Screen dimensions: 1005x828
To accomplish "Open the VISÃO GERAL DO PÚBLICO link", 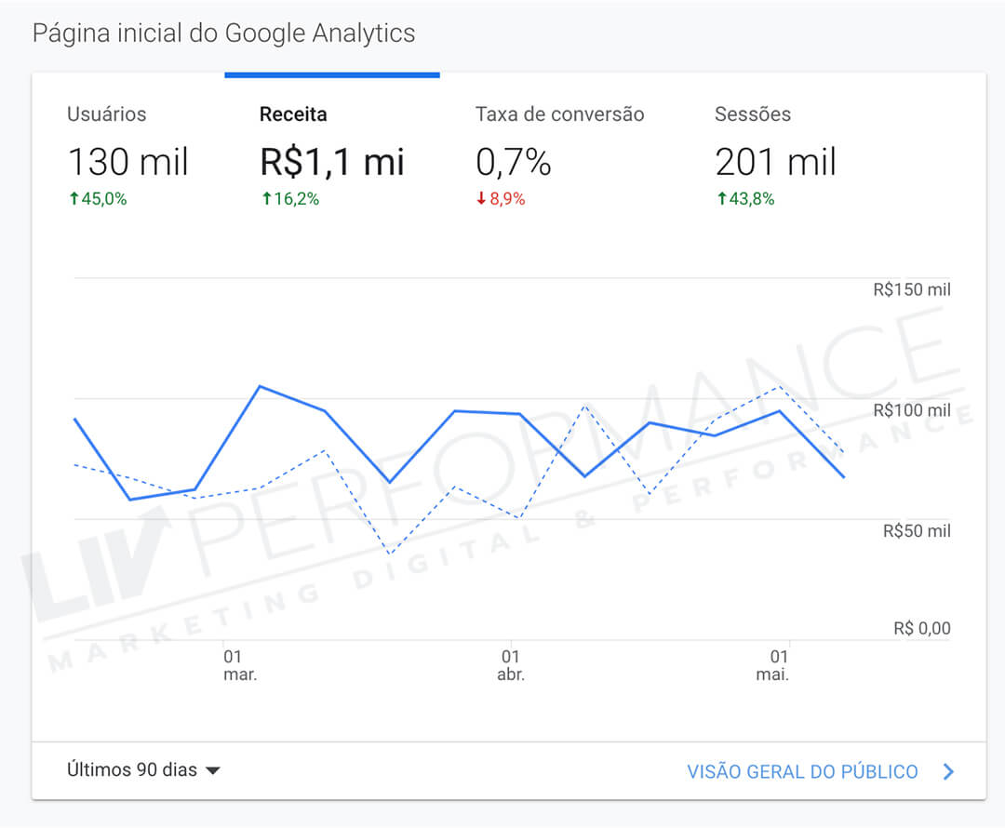I will [802, 771].
